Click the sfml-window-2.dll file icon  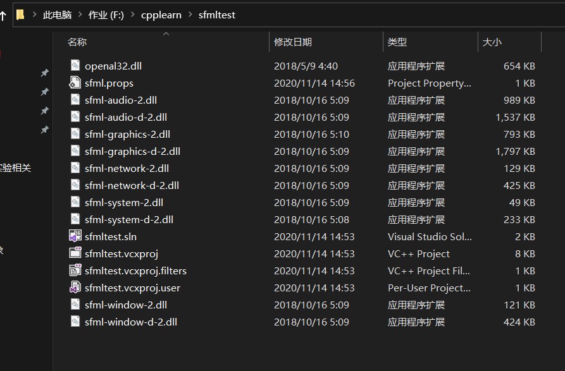click(x=75, y=305)
